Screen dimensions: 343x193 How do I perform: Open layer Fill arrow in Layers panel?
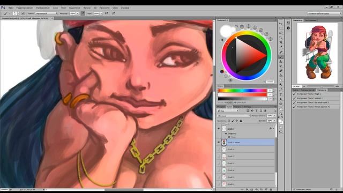(x=274, y=121)
